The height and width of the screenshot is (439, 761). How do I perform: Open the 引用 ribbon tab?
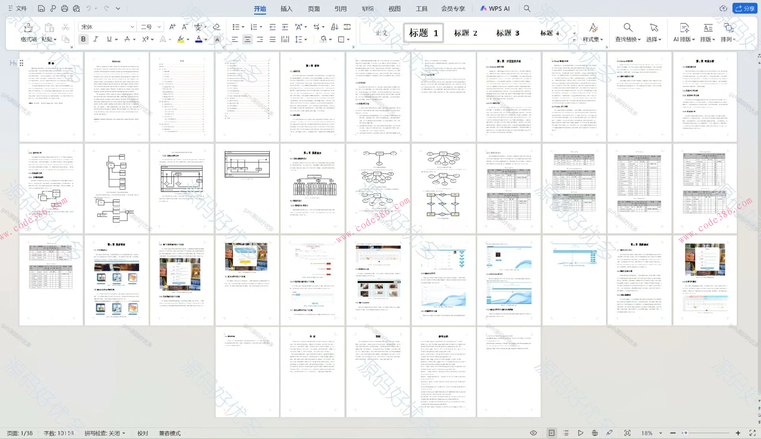340,9
